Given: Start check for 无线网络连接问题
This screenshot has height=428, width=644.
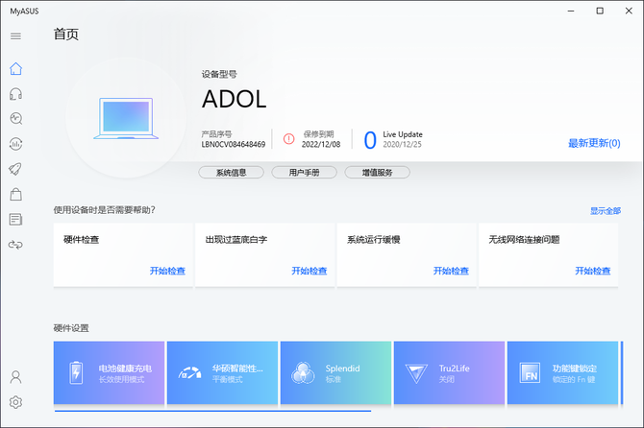Looking at the screenshot, I should [592, 271].
